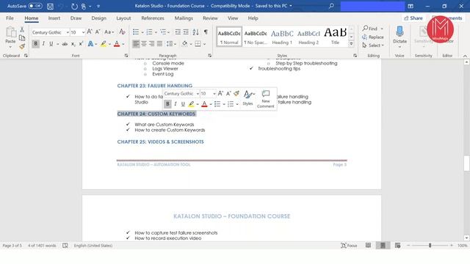Screen dimensions: 470x264
Task: Click the Paste button
Action: (10, 37)
